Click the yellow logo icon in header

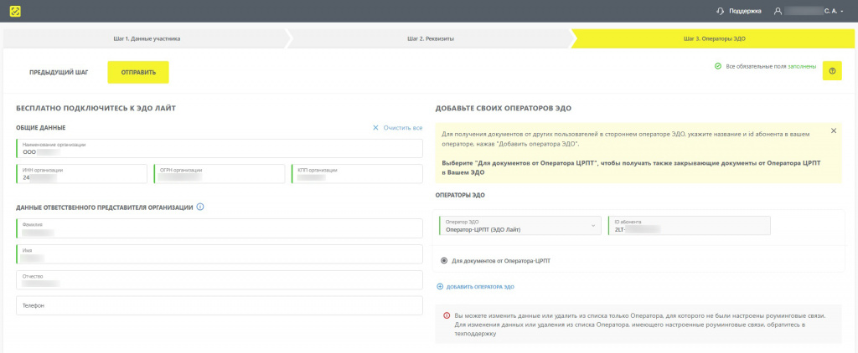[15, 11]
